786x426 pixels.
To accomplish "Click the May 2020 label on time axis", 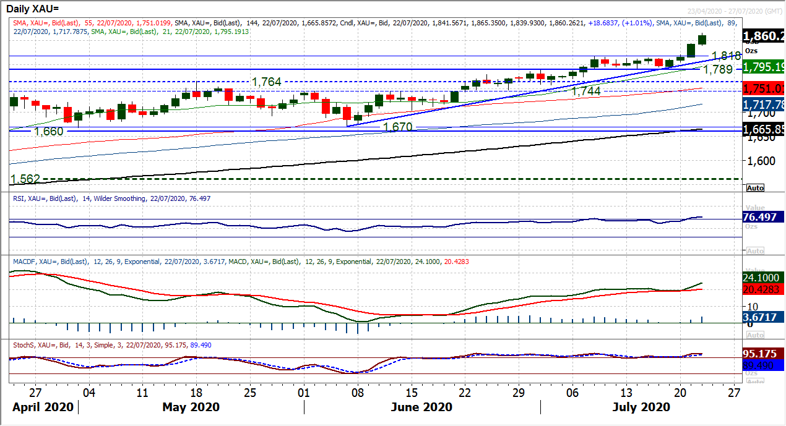I will click(189, 407).
